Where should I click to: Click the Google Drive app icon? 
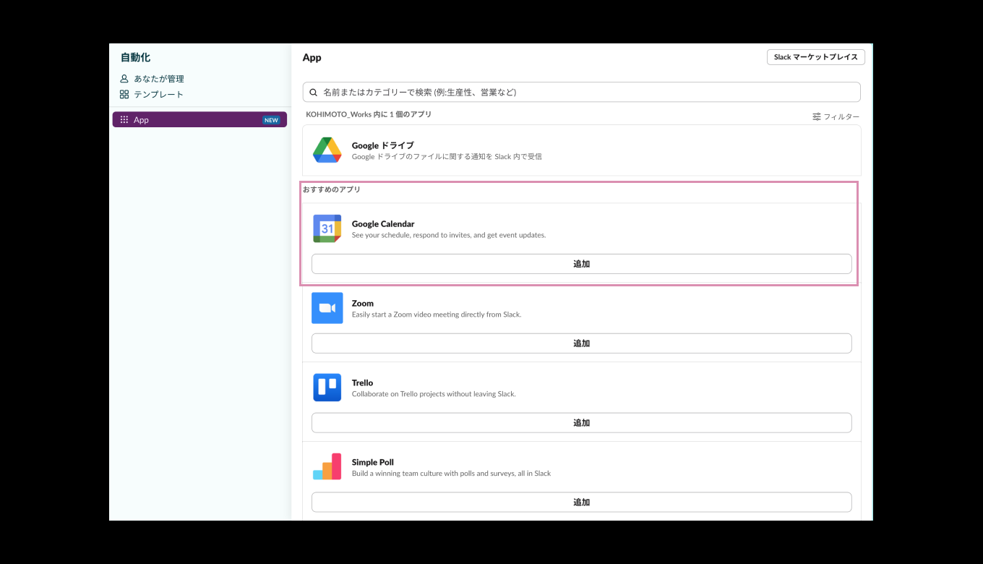327,150
